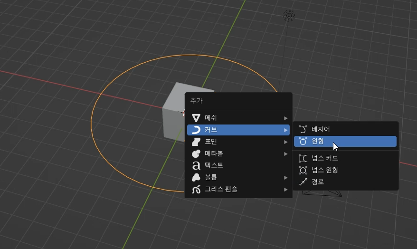Click the 추가 (Add) menu title
Viewport: 417px width, 249px height.
(197, 101)
